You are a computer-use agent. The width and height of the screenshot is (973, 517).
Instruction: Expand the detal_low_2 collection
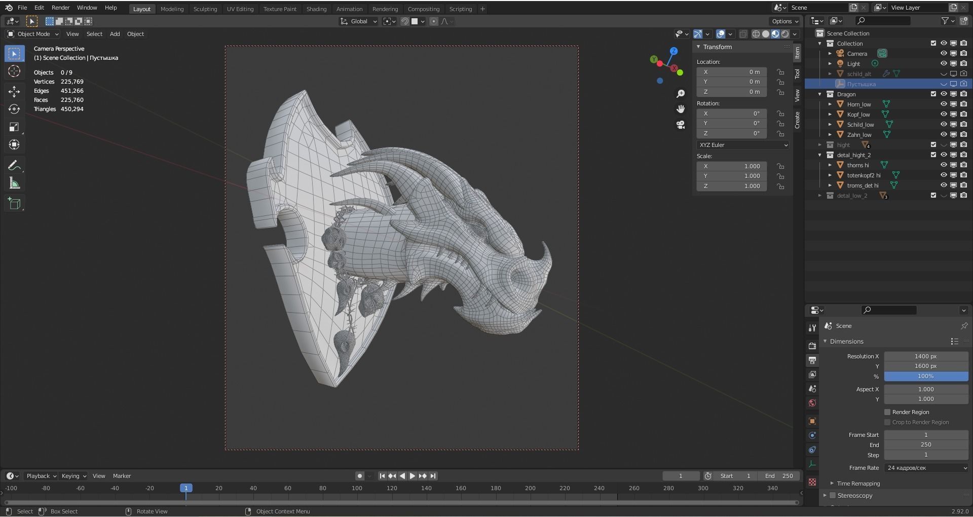pos(820,195)
